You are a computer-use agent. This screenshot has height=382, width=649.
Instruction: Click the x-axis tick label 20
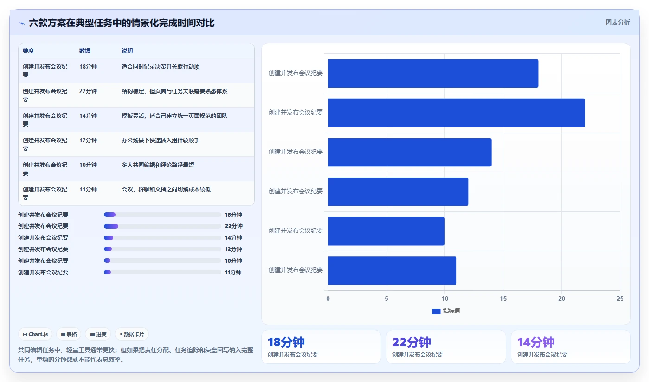click(x=561, y=299)
